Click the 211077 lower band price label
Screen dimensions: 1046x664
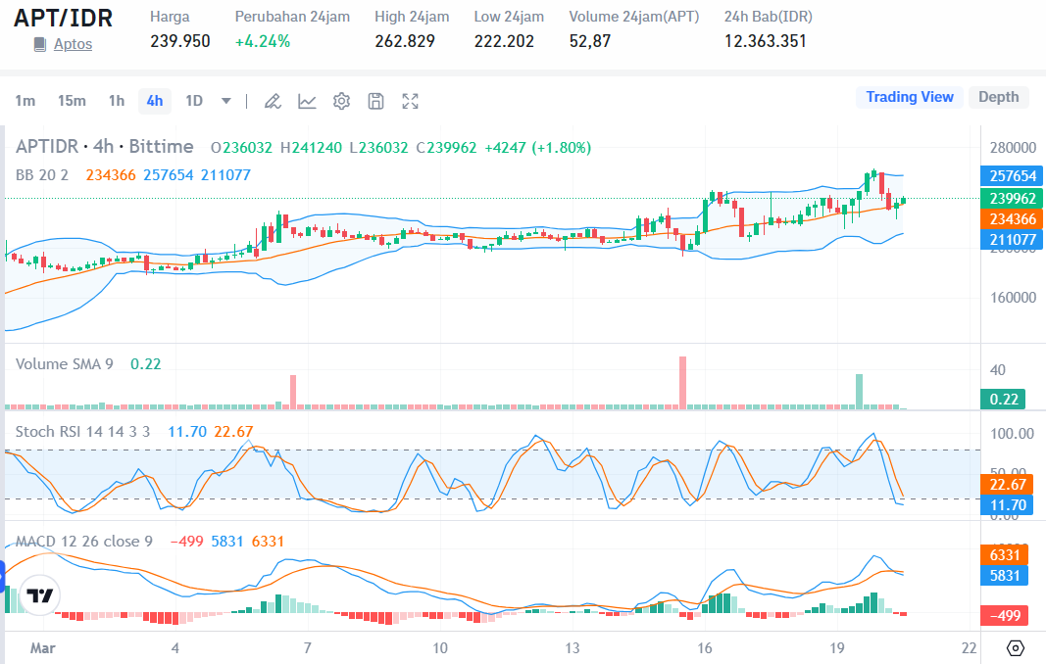[1012, 240]
